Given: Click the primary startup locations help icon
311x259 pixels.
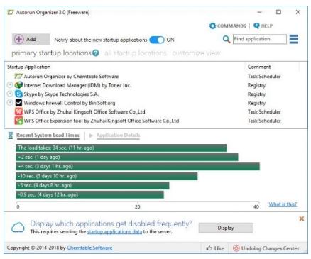Looking at the screenshot, I should click(96, 53).
